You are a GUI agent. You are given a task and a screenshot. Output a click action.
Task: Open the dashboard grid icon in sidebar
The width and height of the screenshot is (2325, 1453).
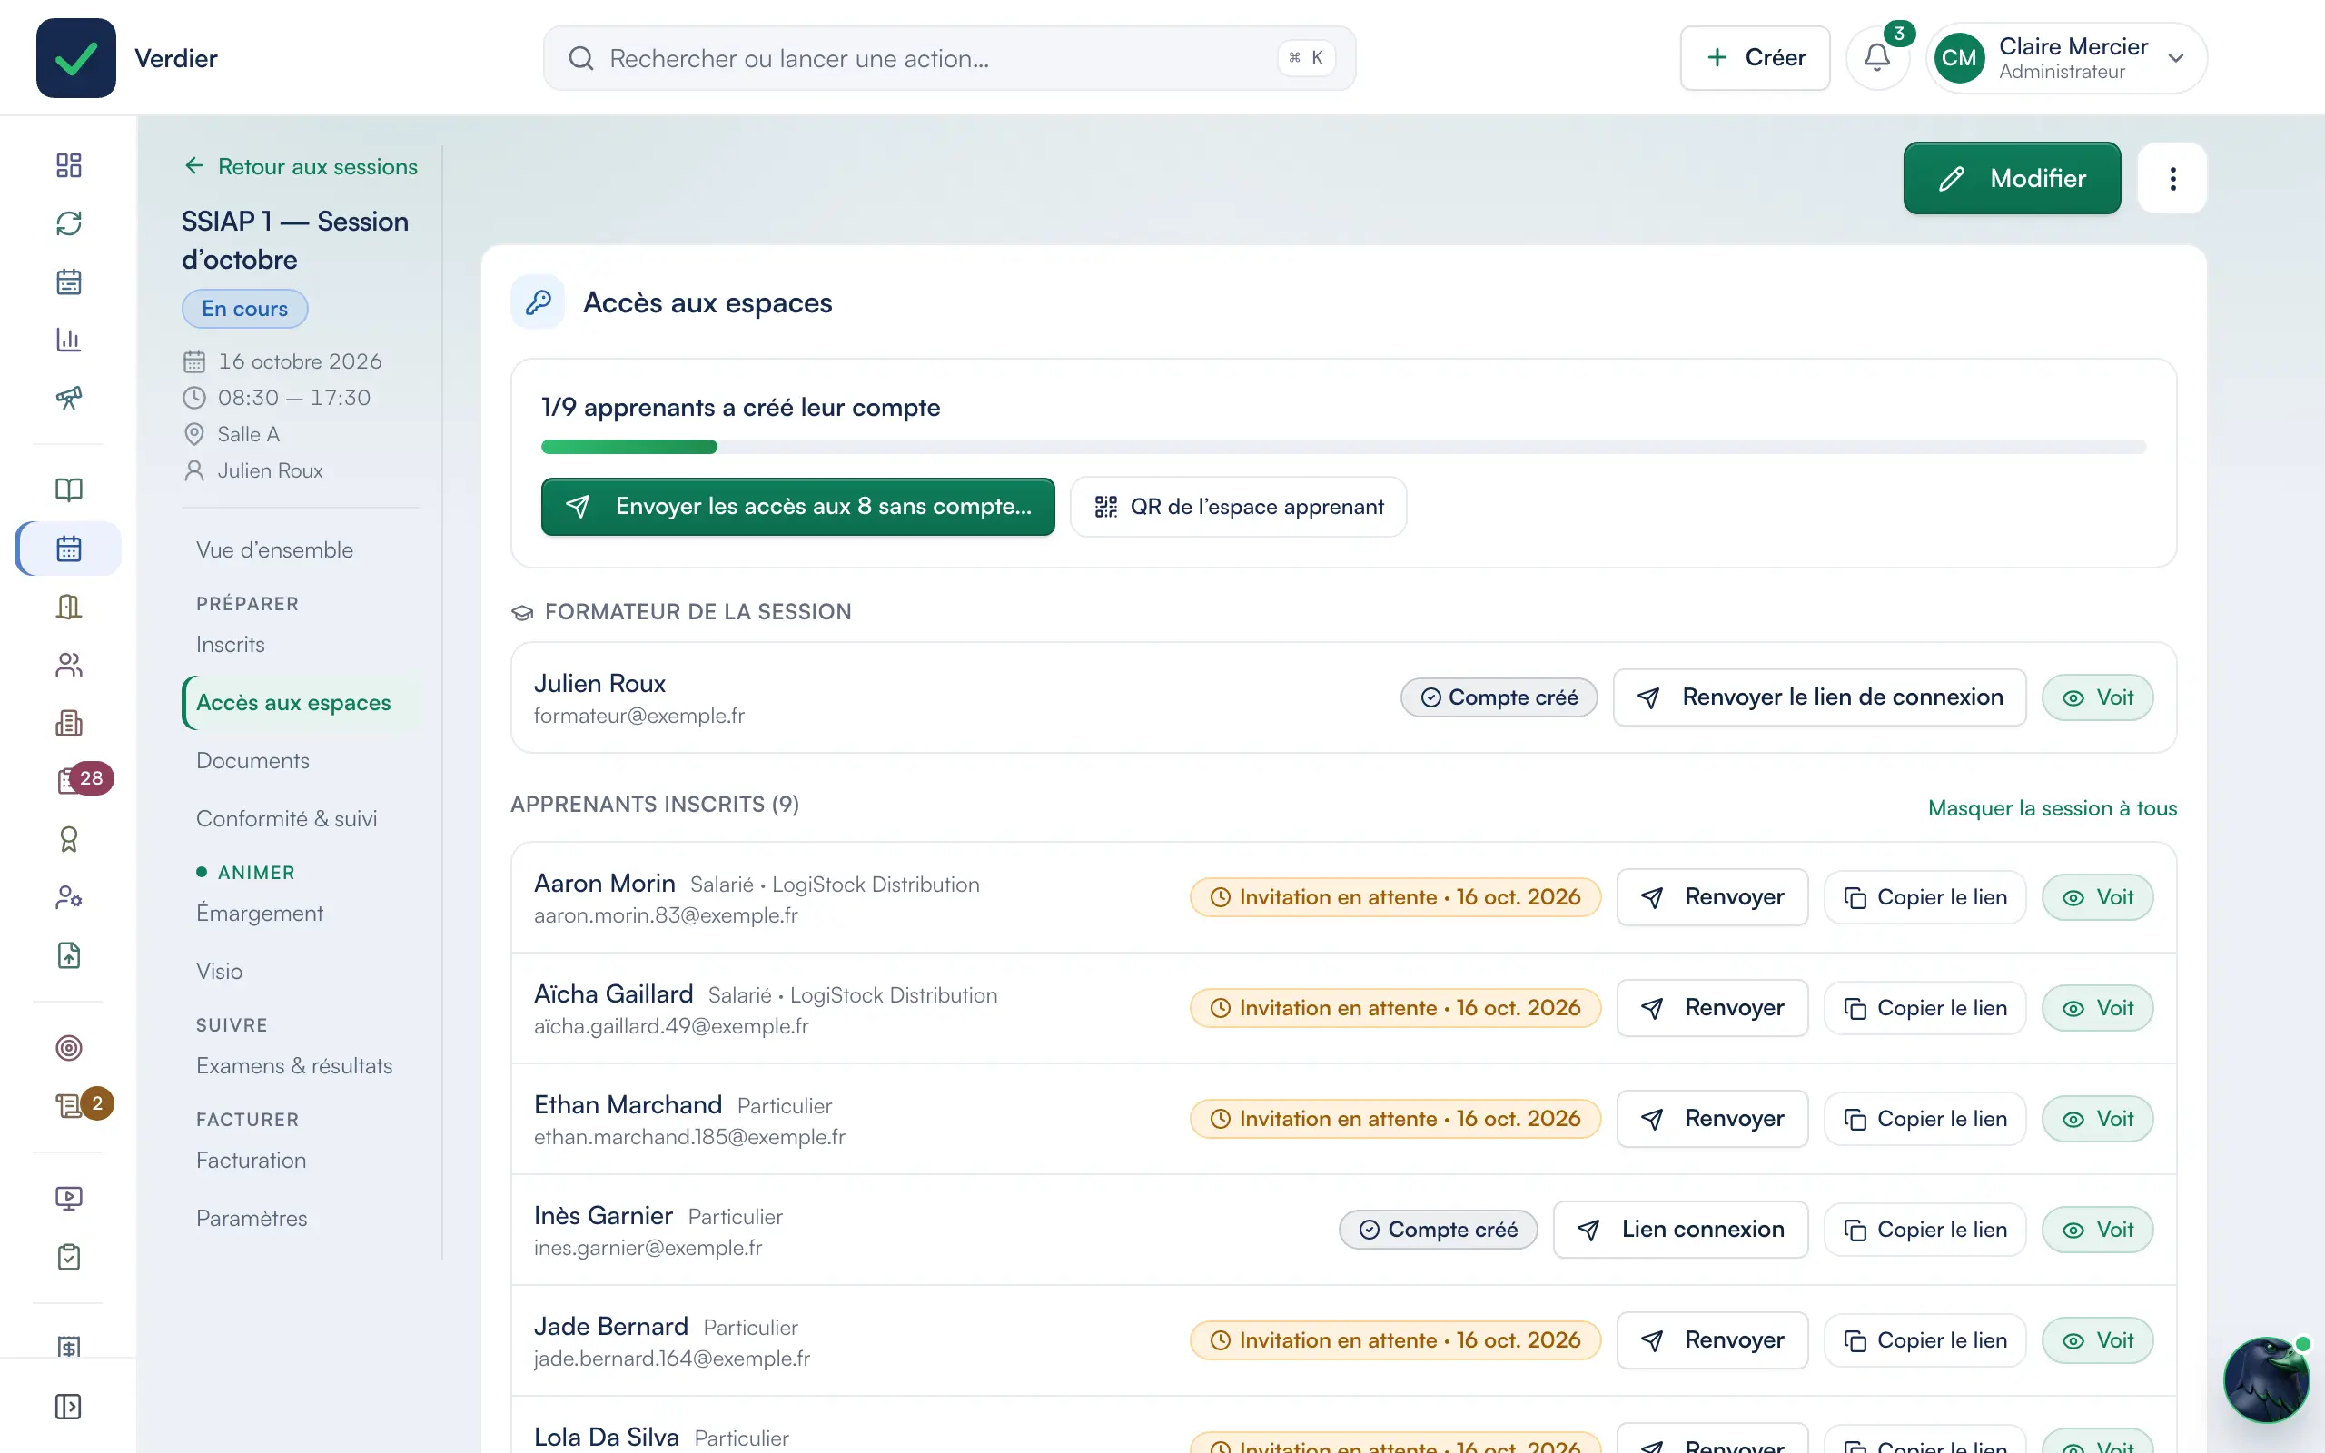(x=68, y=165)
